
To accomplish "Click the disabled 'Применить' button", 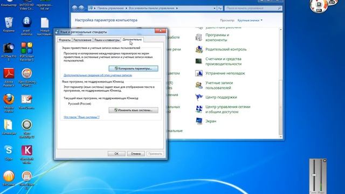I will 155,154.
